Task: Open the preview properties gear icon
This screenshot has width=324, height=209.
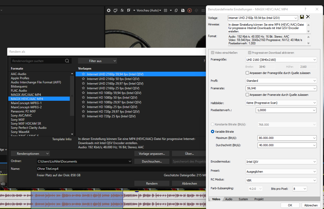Action: click(x=109, y=10)
